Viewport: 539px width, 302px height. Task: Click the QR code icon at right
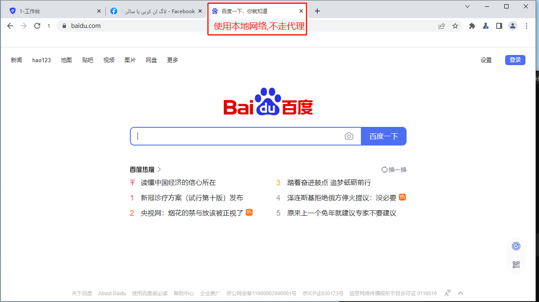point(516,265)
